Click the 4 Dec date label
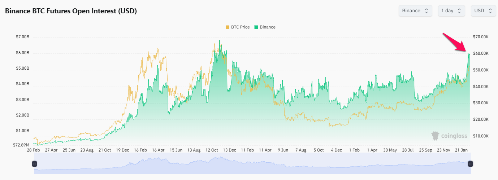The image size is (498, 180). [x=337, y=150]
